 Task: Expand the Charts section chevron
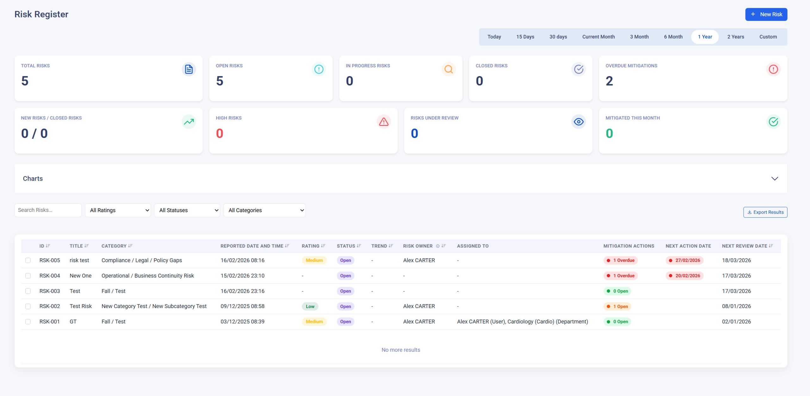[774, 179]
